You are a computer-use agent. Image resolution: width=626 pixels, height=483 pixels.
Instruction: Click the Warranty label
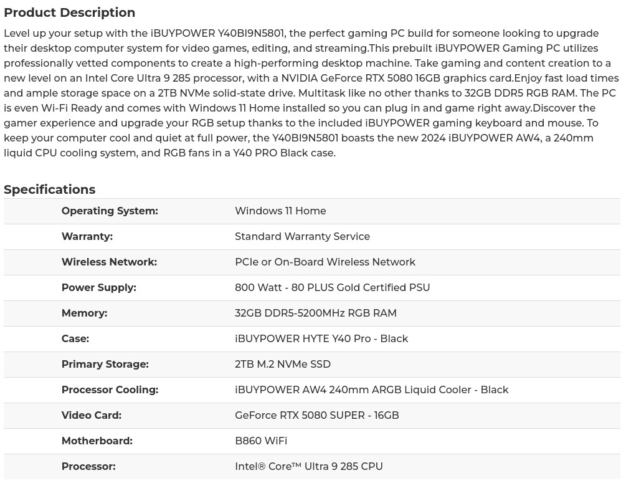click(87, 237)
